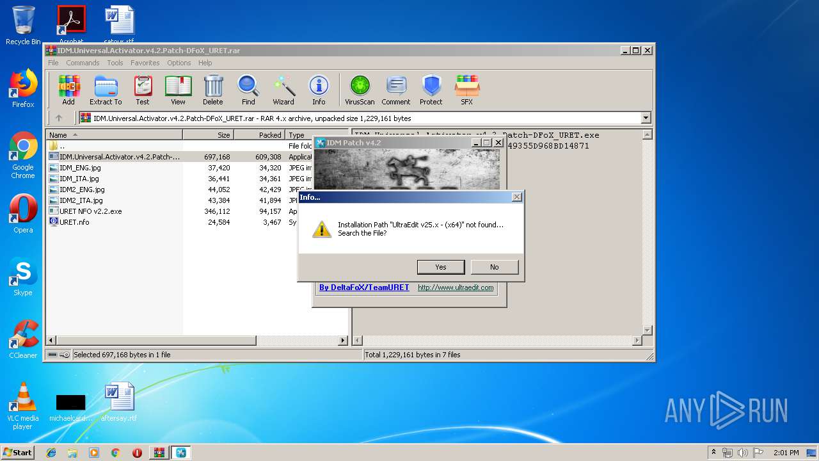Click the Extract To toolbar icon
This screenshot has width=819, height=461.
point(106,90)
